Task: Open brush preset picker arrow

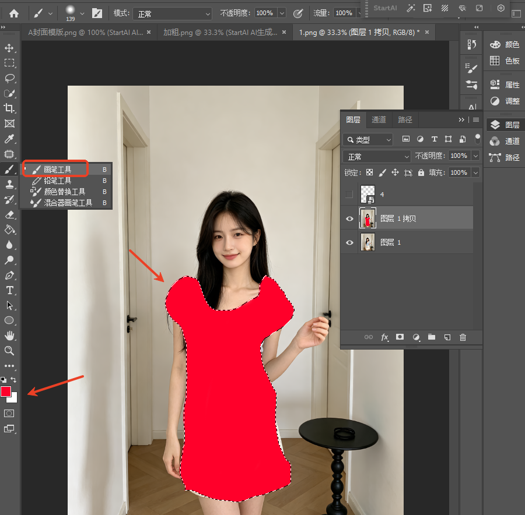Action: (82, 13)
